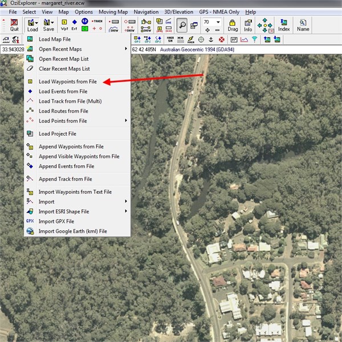This screenshot has height=342, width=342.
Task: Click the map with up-arrow icon
Action: pyautogui.click(x=267, y=39)
